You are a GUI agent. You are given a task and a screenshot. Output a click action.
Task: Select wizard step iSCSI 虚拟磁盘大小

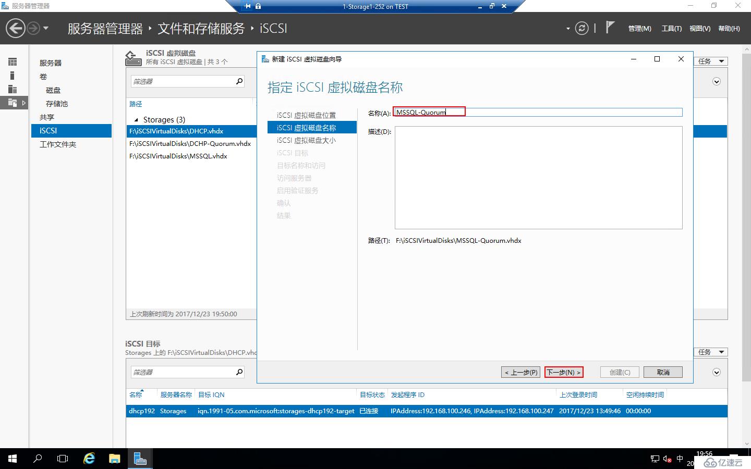[x=306, y=140]
